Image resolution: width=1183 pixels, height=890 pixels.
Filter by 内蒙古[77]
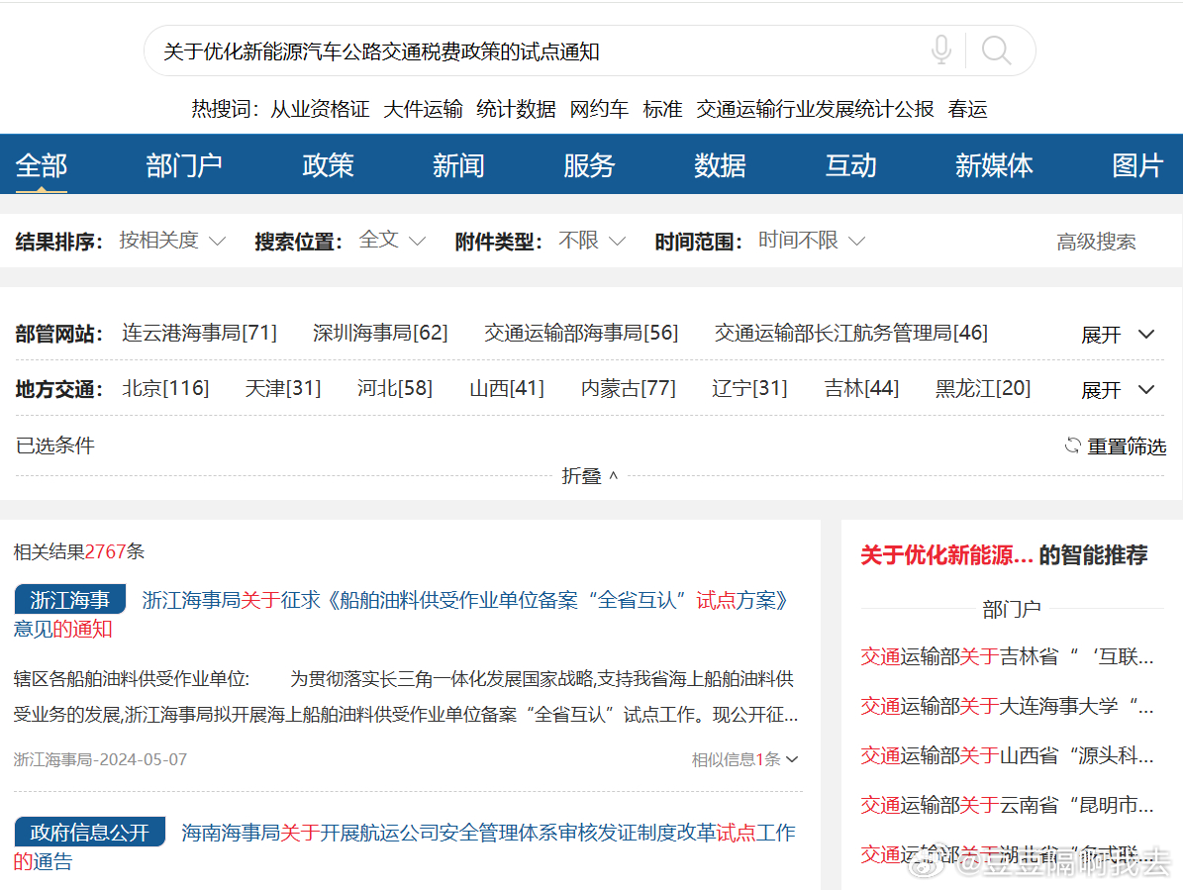628,388
